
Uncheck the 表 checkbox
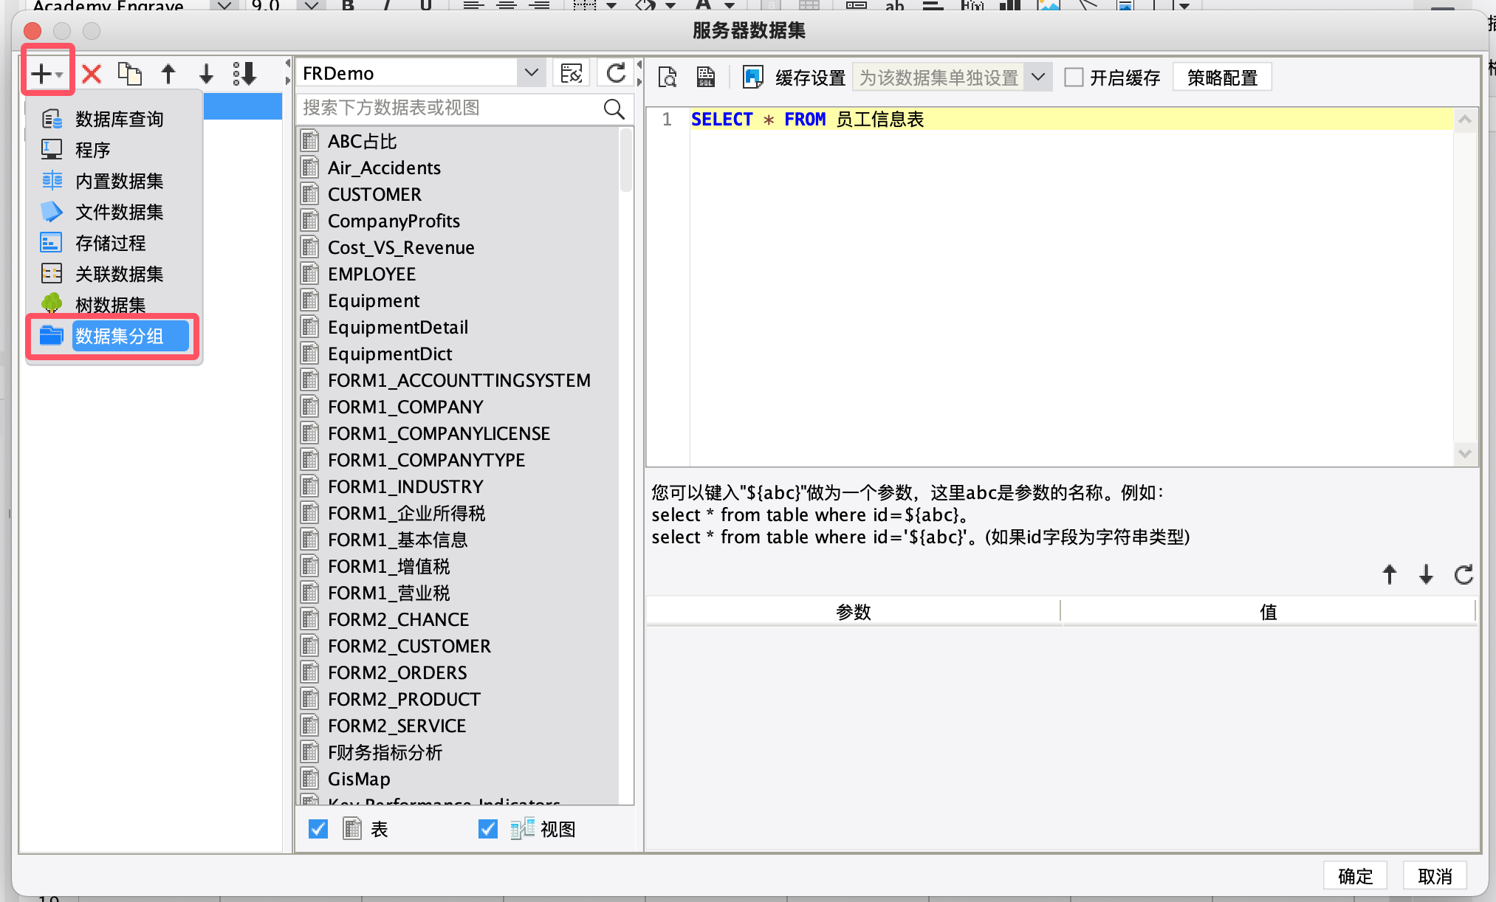click(x=318, y=829)
